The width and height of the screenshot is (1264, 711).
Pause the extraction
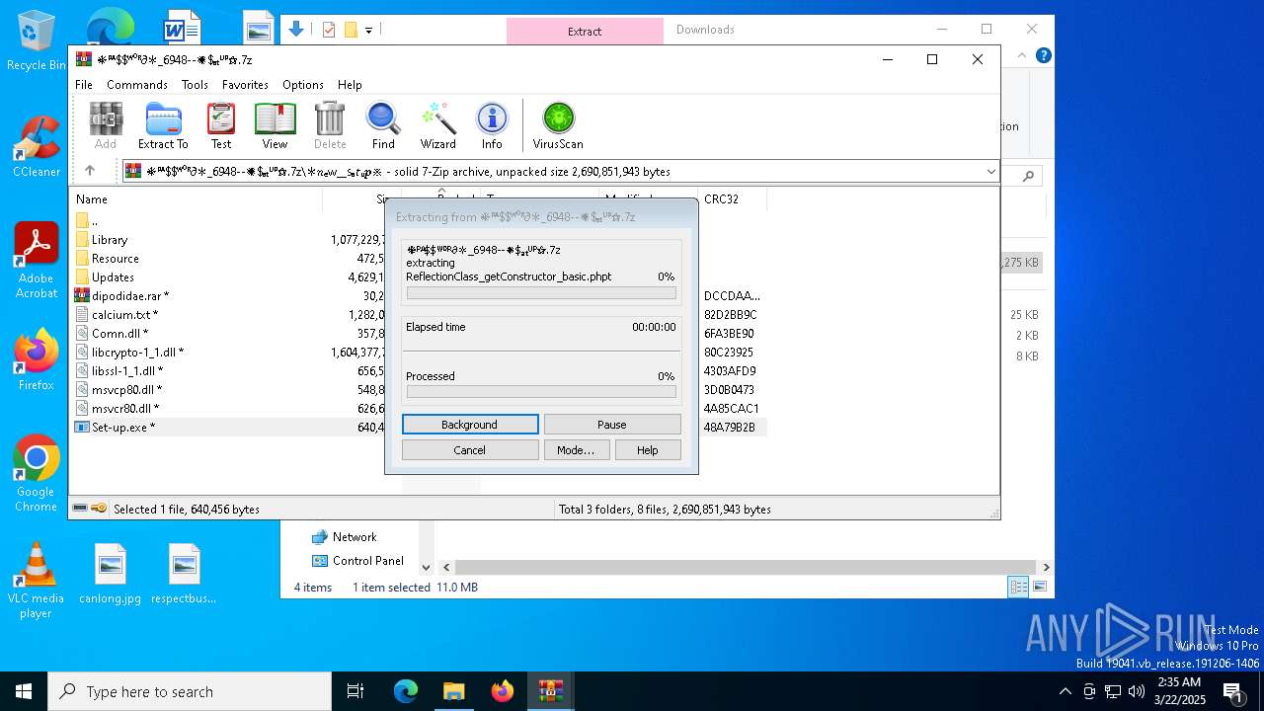(612, 425)
